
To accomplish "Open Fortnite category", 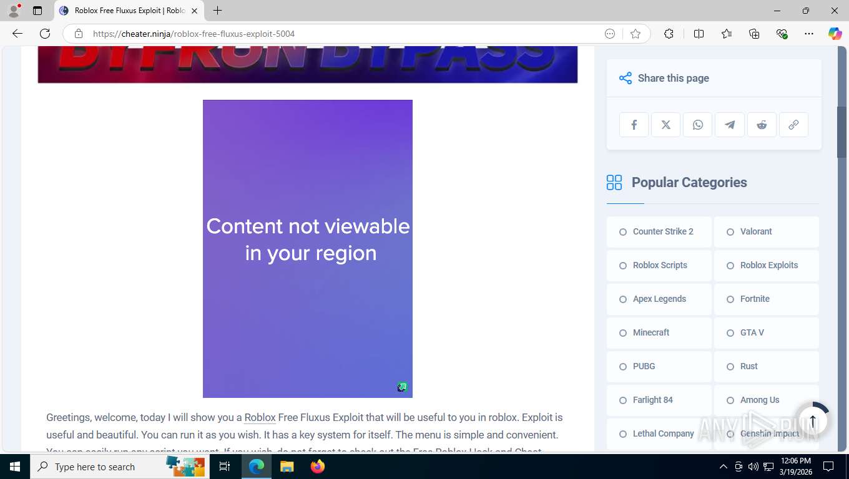I will 766,299.
